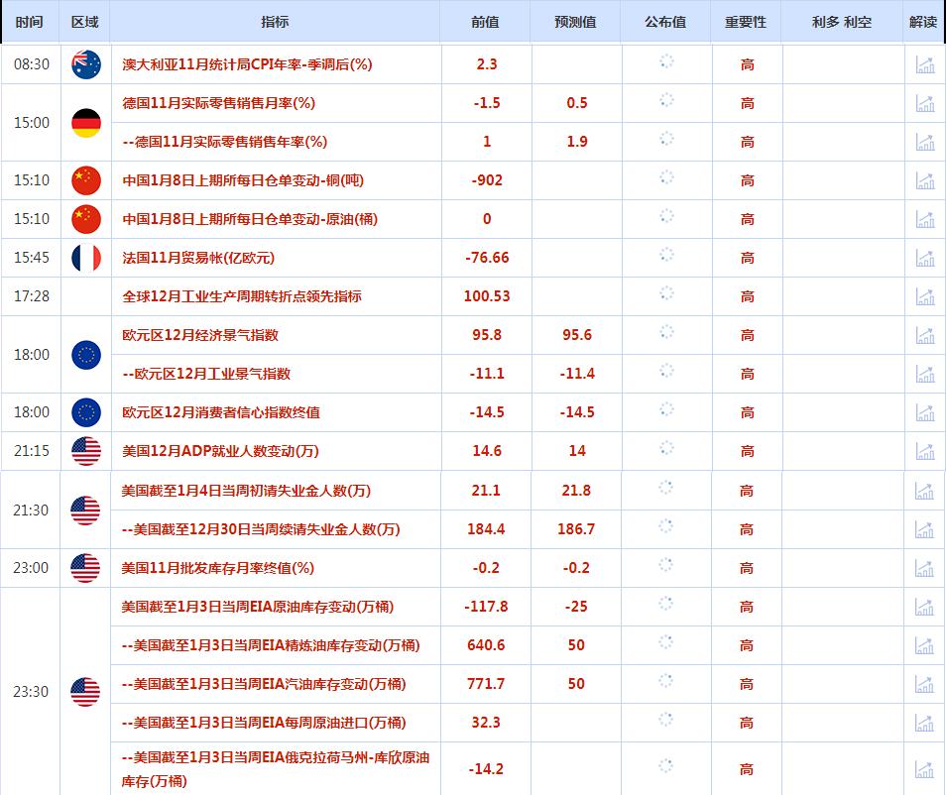The image size is (946, 795).
Task: Open chart icon for EIA汽油库存变动 row
Action: pyautogui.click(x=924, y=683)
